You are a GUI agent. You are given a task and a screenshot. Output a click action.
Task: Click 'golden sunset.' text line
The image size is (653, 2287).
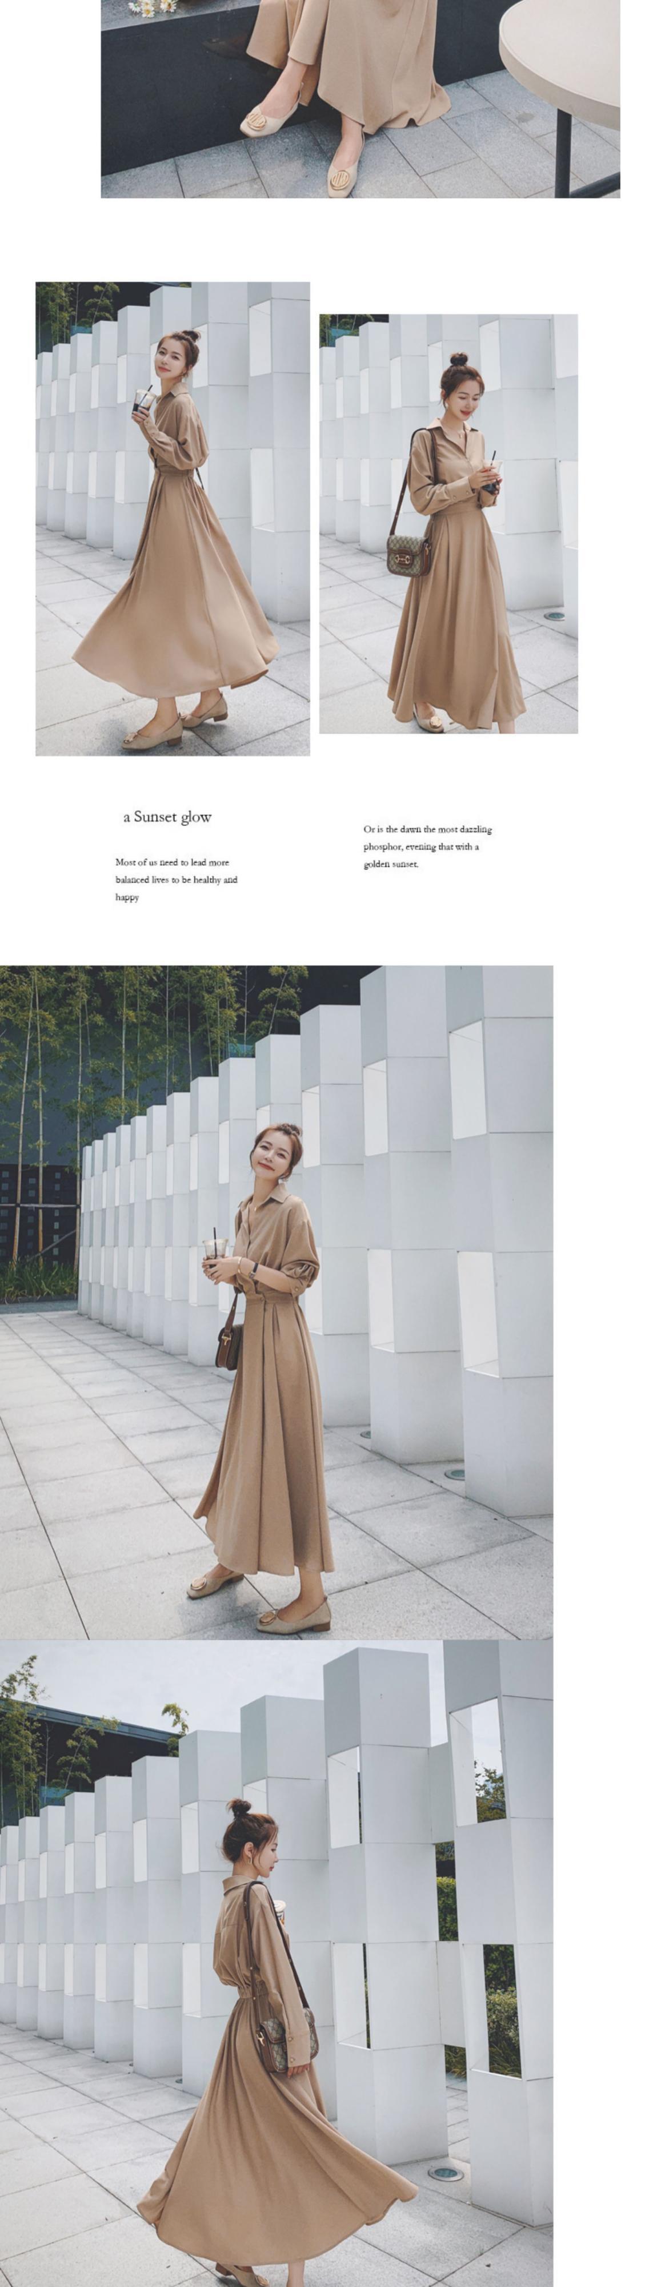point(390,864)
